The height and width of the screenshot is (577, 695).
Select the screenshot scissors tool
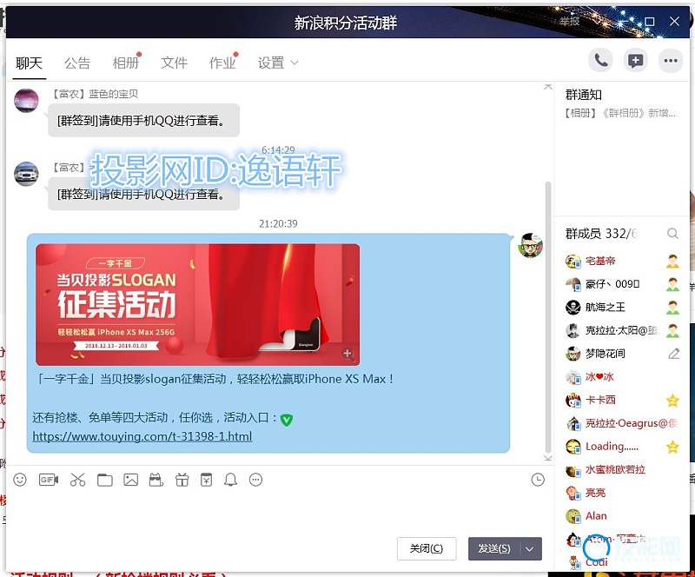coord(77,480)
